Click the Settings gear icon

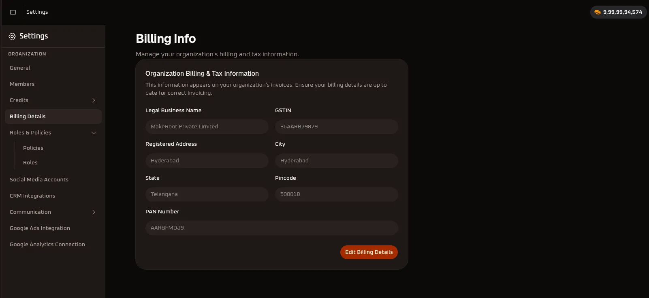click(x=12, y=36)
